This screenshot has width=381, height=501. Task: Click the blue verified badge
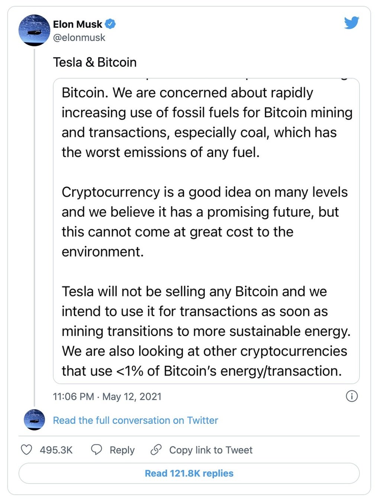pos(110,24)
